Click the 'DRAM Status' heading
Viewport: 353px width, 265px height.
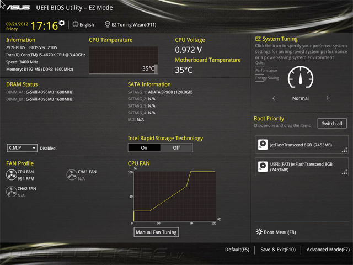[x=22, y=84]
